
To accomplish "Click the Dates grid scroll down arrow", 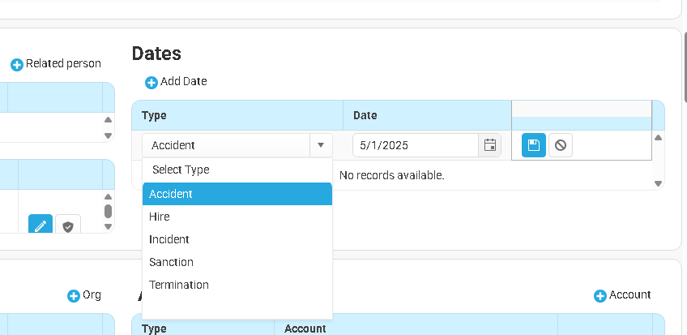I will coord(658,183).
